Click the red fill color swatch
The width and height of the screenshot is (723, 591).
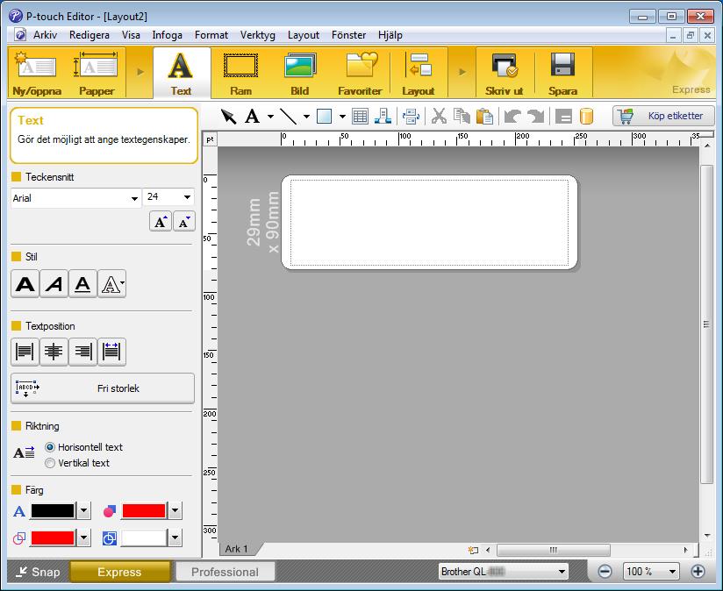144,511
